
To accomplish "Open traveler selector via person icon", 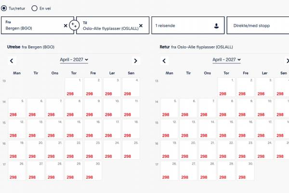I will pos(216,26).
